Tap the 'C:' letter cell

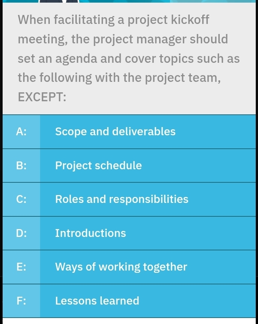(x=21, y=199)
